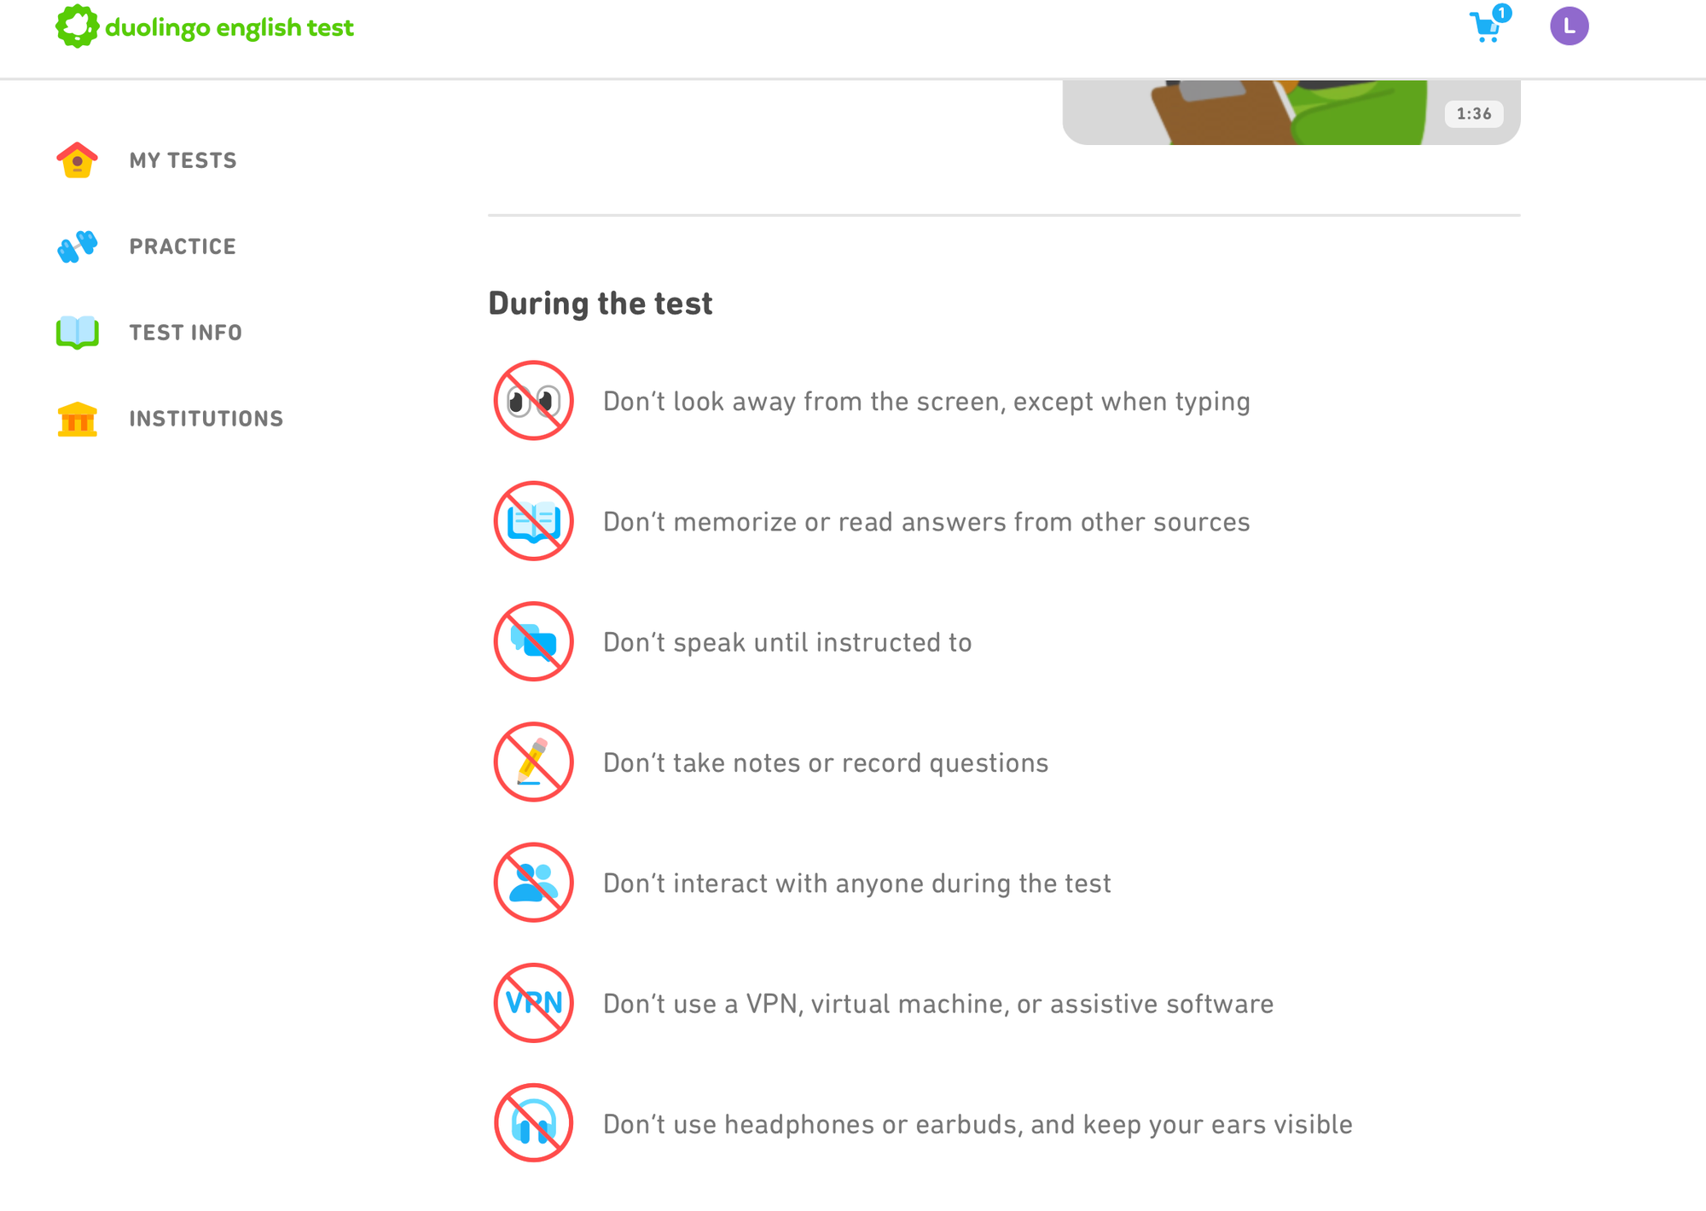Click the My Tests house icon
The height and width of the screenshot is (1211, 1706).
click(x=75, y=159)
